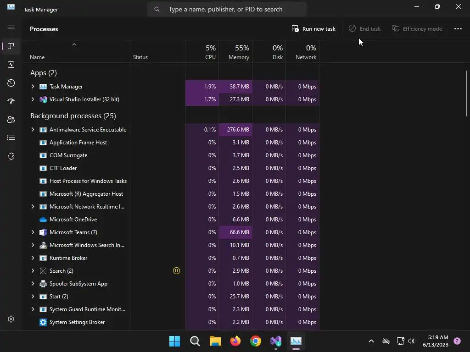The width and height of the screenshot is (470, 352).
Task: Click the search magnifier icon in title bar
Action: pyautogui.click(x=157, y=9)
